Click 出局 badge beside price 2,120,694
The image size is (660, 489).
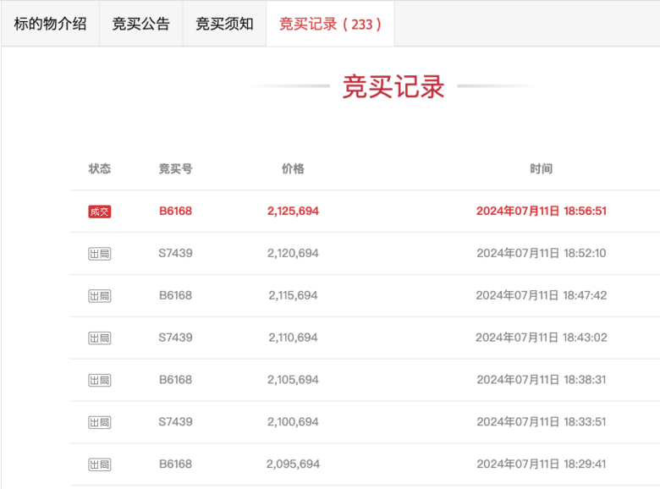(x=100, y=254)
